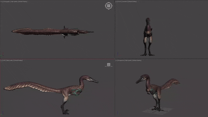Click the ViewCube in the Left viewport
208x117 pixels.
tap(109, 65)
